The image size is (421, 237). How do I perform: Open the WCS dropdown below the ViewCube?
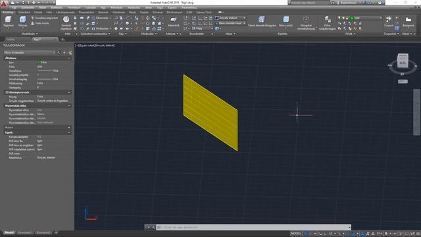403,82
